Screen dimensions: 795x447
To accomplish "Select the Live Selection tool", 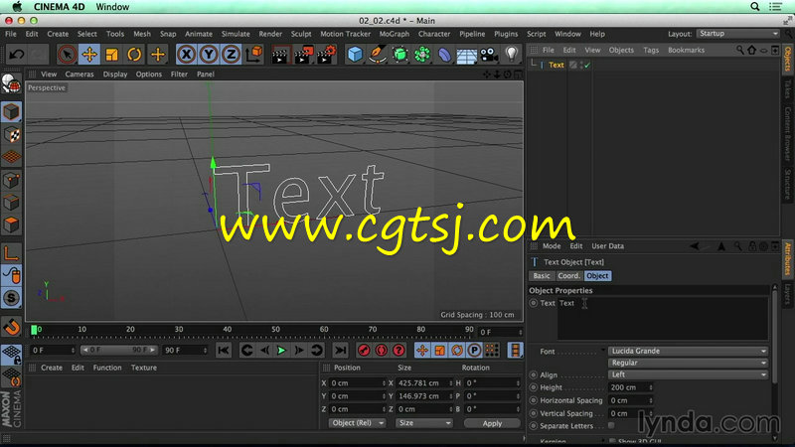I will 67,55.
